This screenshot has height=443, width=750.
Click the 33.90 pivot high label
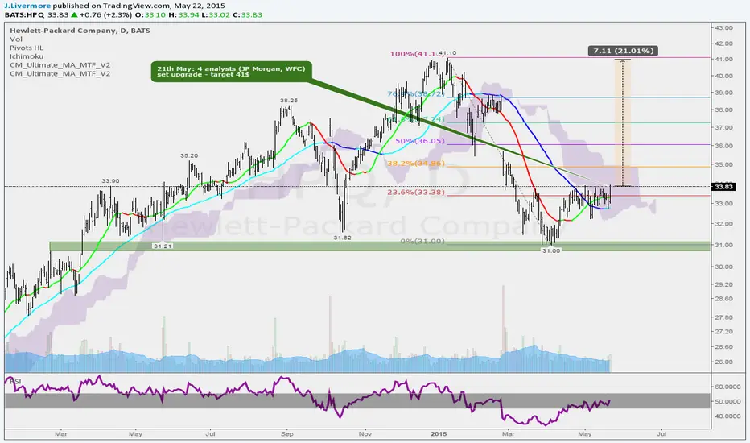point(110,181)
